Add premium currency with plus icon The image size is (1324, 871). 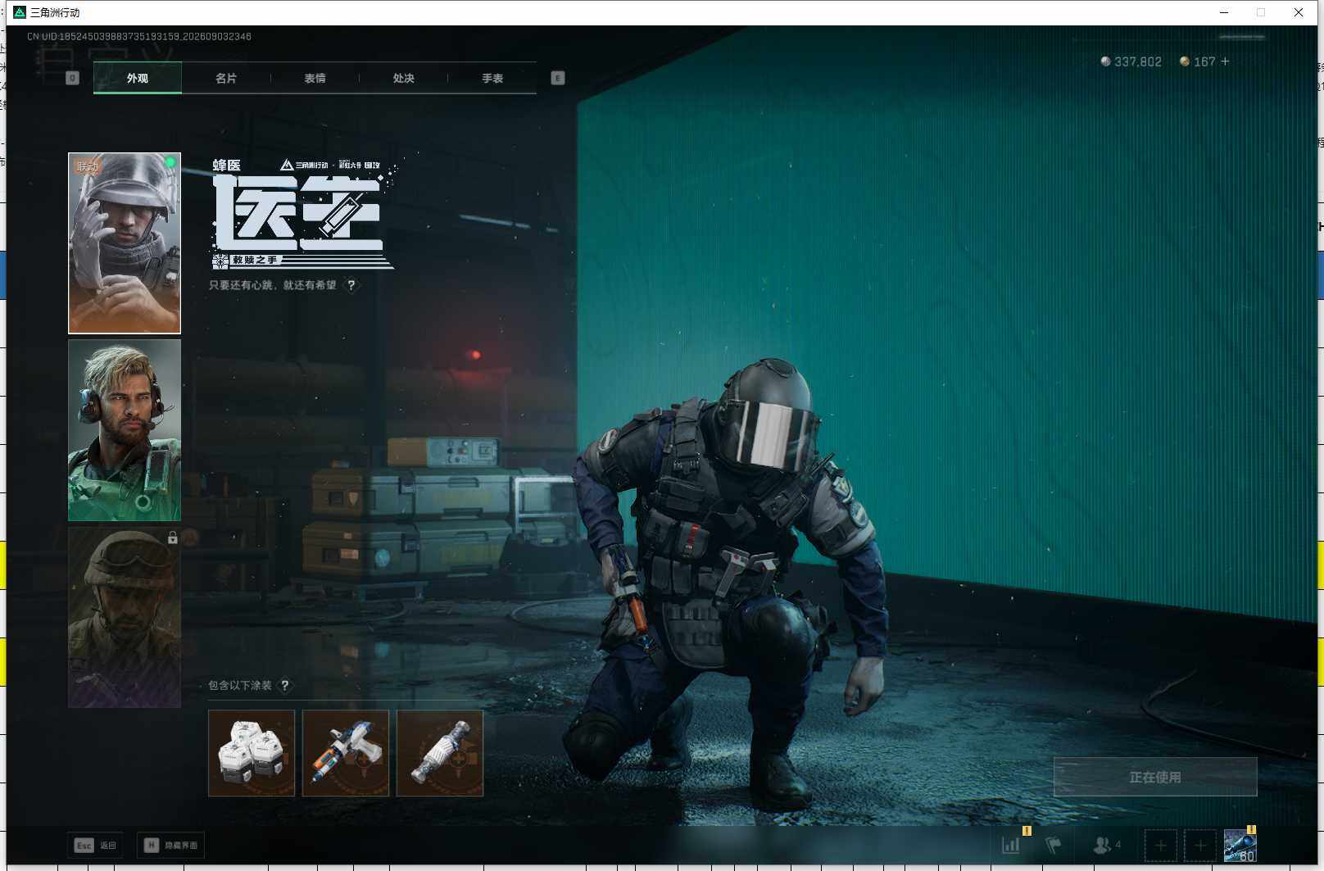(1225, 61)
